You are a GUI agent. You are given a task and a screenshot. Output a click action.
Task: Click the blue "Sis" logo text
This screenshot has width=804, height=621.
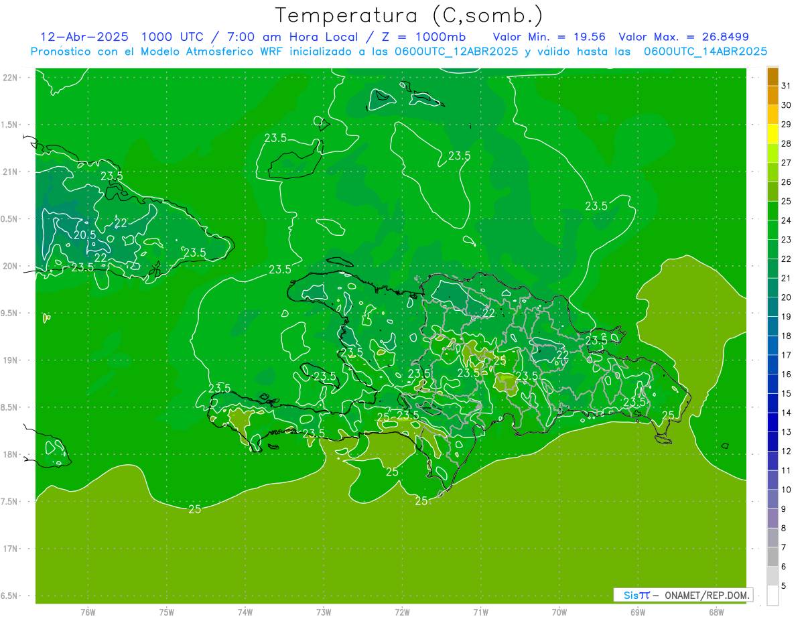point(631,595)
